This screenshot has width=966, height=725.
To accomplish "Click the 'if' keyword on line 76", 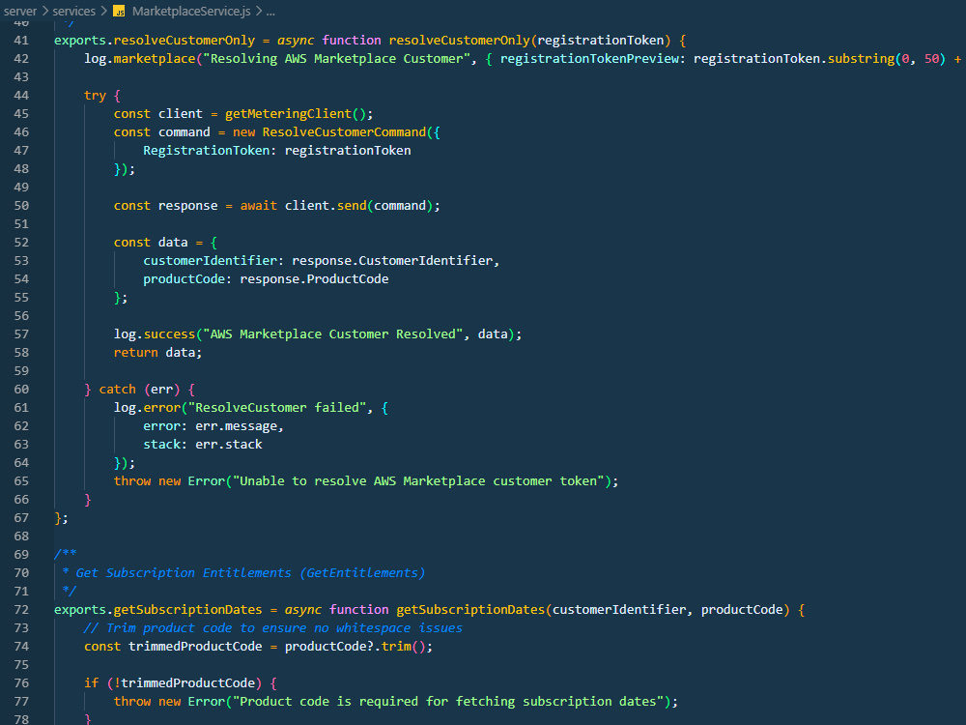I will (x=91, y=683).
